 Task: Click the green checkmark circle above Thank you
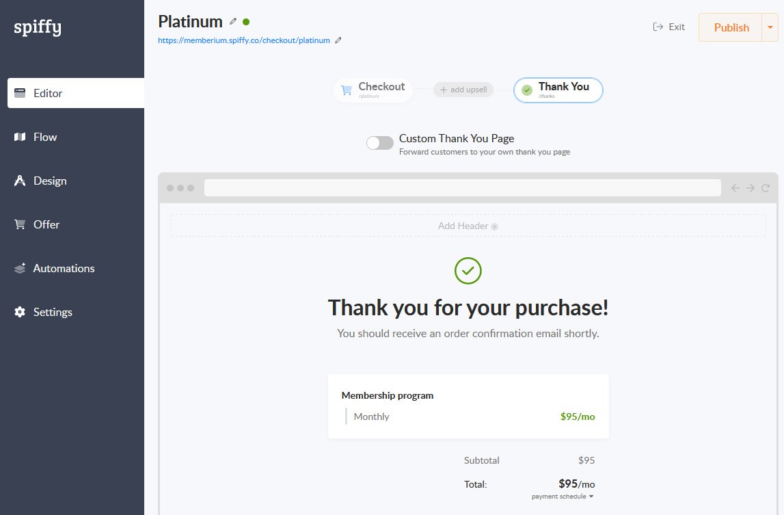pos(468,271)
